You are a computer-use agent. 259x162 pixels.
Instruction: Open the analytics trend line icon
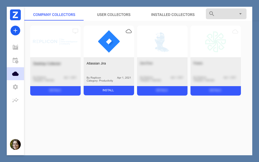click(15, 100)
